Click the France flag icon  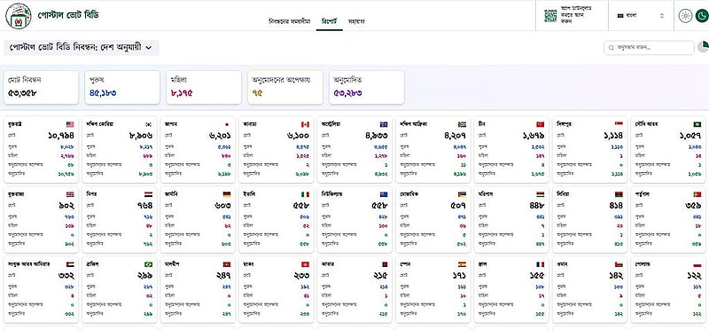coord(541,264)
